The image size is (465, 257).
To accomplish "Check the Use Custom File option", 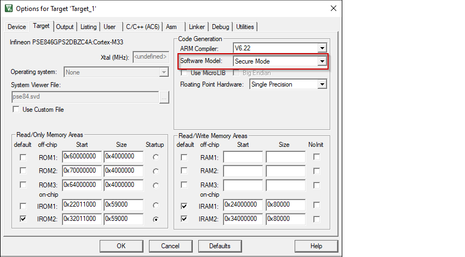I will click(x=16, y=110).
